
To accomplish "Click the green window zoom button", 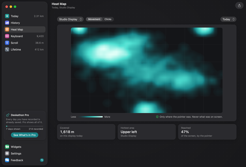I will [x=15, y=6].
